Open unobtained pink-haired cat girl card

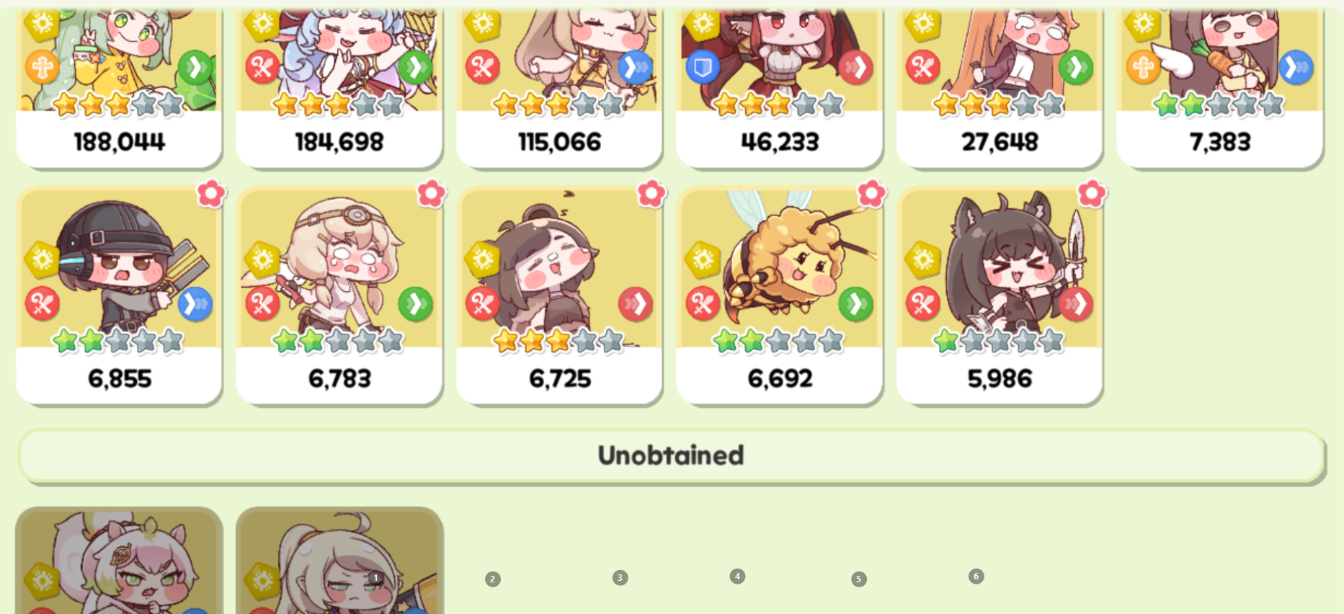coord(119,561)
